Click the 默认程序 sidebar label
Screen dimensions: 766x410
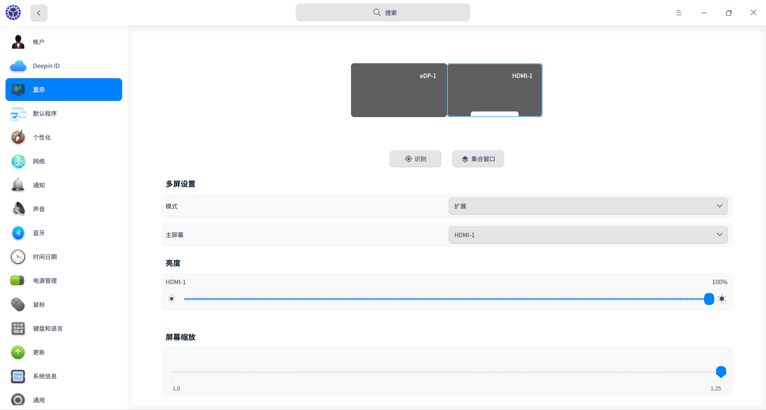[x=45, y=113]
